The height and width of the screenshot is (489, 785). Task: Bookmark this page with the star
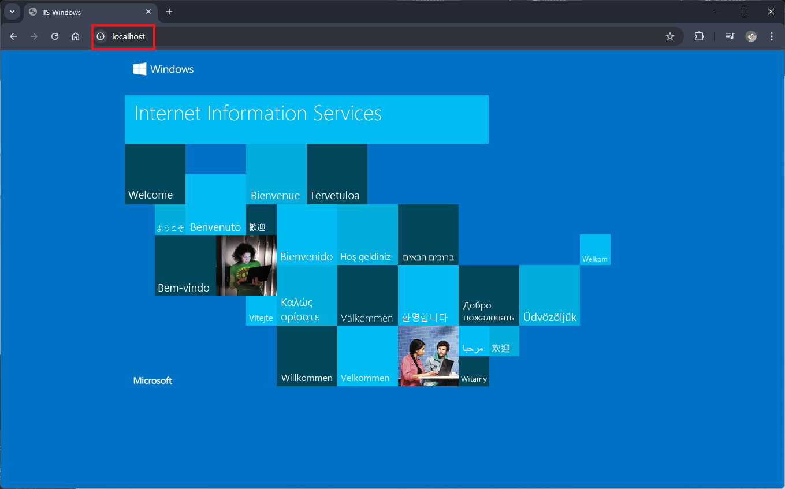point(670,36)
